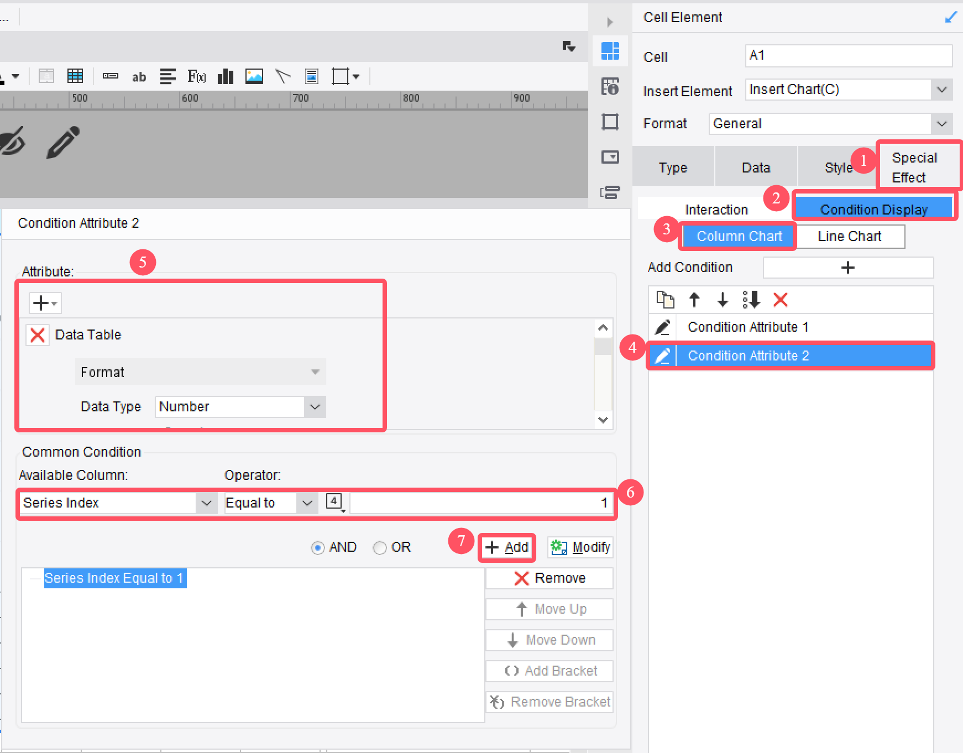Click the Remove button
This screenshot has height=753, width=963.
[x=550, y=578]
